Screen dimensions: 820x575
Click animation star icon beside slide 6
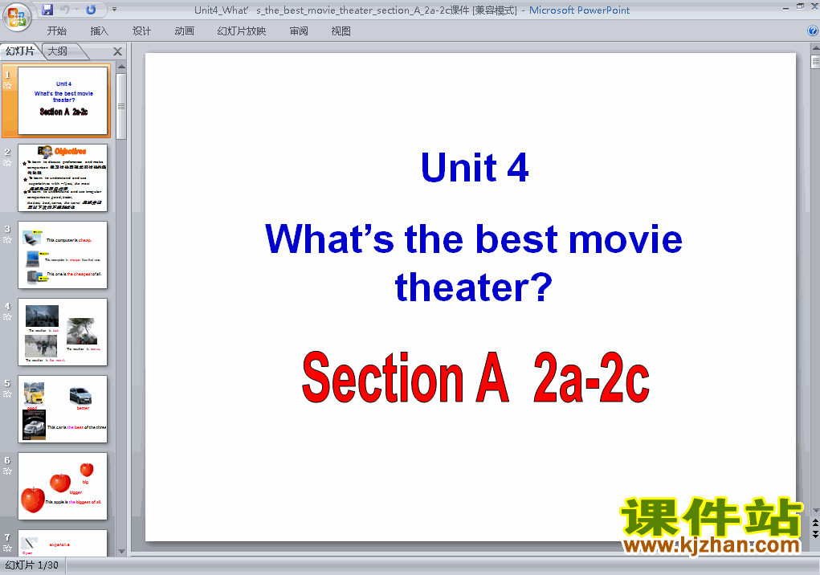coord(7,471)
